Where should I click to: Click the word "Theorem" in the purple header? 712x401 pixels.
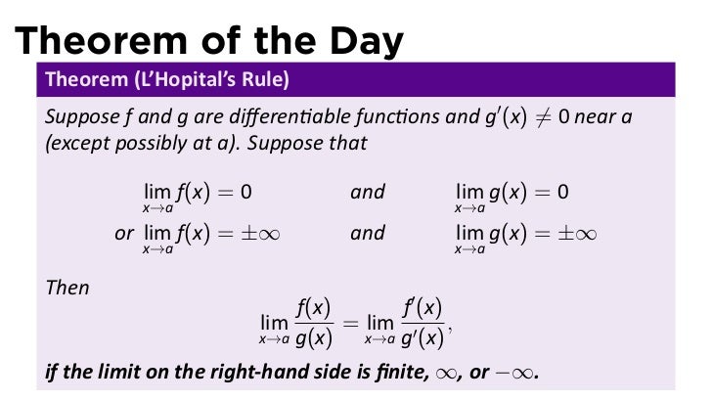click(x=87, y=79)
